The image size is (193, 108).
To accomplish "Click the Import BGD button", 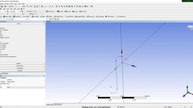I will pyautogui.click(x=8, y=16).
